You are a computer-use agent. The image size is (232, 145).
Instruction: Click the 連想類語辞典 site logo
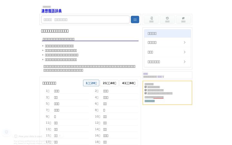coord(51,11)
